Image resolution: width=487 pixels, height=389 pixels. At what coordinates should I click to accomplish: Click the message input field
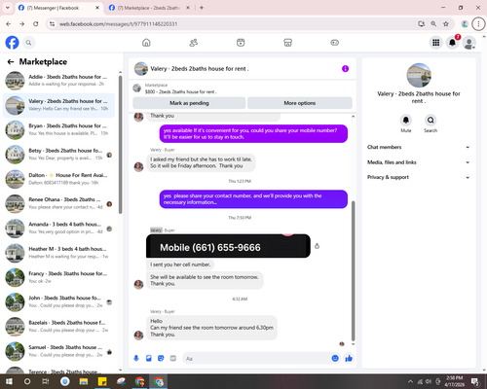[x=256, y=359]
